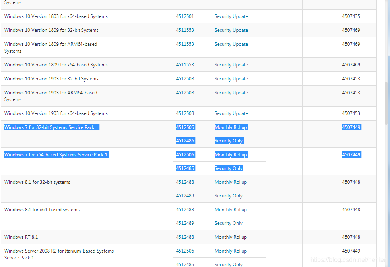390x267 pixels.
Task: Click the vertical scrollbar thumb at right edge
Action: point(386,103)
